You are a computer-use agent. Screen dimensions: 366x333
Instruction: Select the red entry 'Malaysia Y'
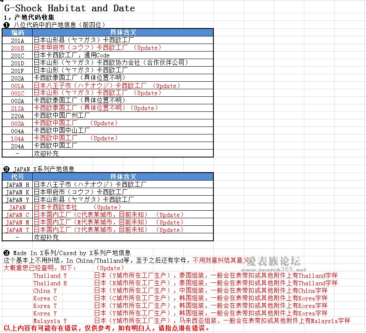[x=50, y=320]
